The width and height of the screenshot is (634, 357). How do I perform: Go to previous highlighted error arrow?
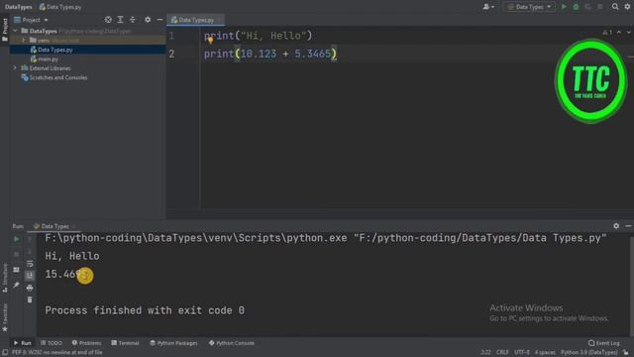[x=619, y=33]
